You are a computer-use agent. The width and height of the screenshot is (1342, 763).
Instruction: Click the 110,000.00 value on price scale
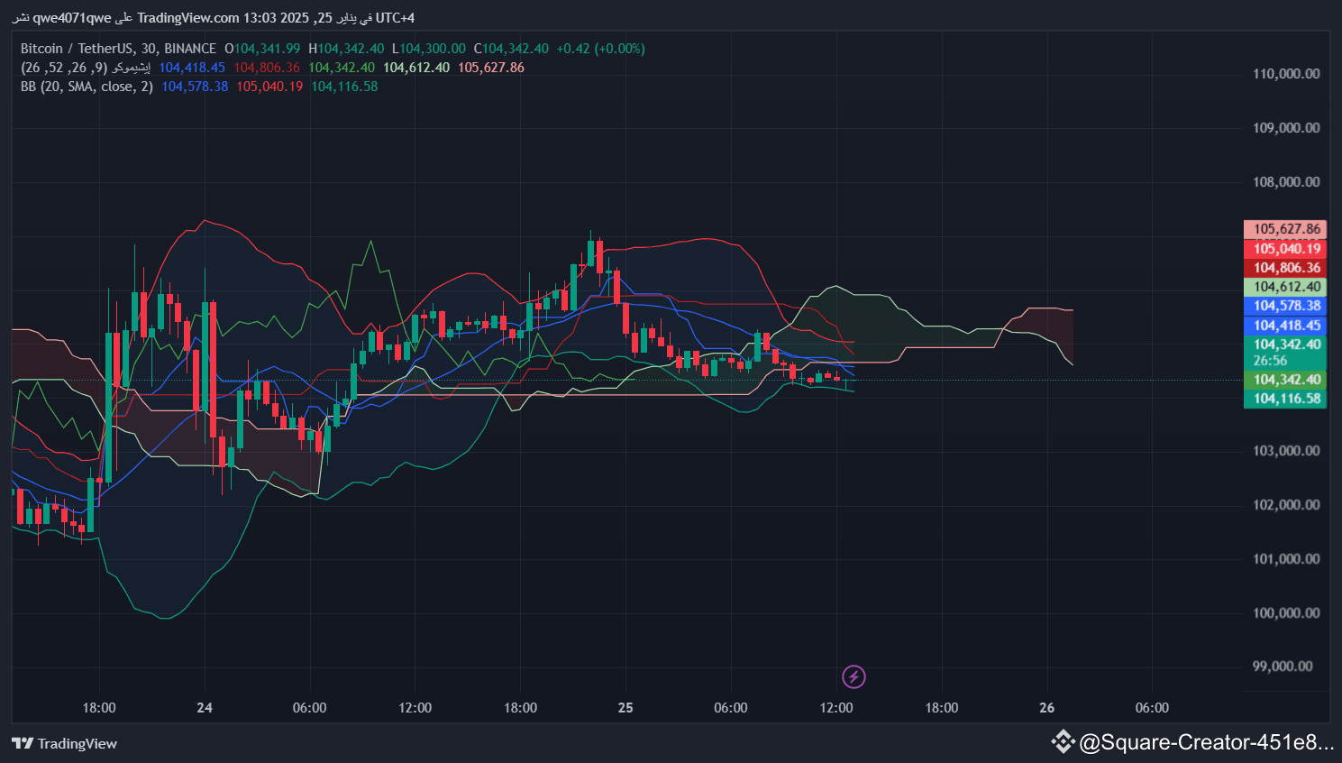click(x=1285, y=74)
